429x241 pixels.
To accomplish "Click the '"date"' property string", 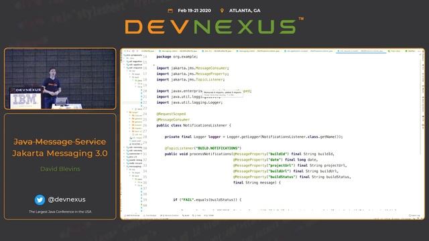I will (274, 160).
